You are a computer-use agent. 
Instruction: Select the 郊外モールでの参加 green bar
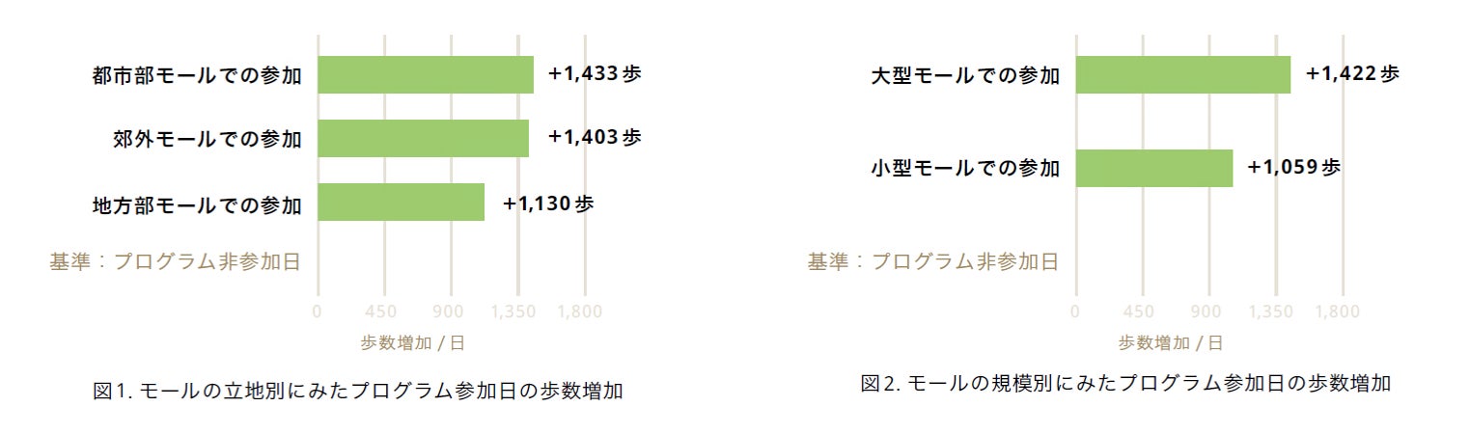tap(423, 138)
